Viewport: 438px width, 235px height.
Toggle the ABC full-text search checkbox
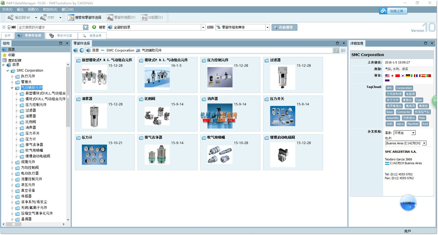10,27
